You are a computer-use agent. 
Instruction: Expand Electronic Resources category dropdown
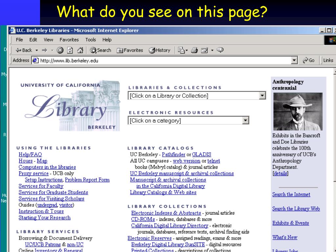(x=245, y=120)
